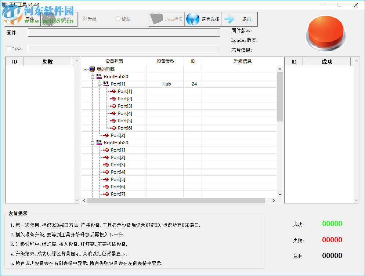365x276 pixels.
Task: Click the ID header in the 成功 list
Action: 294,62
